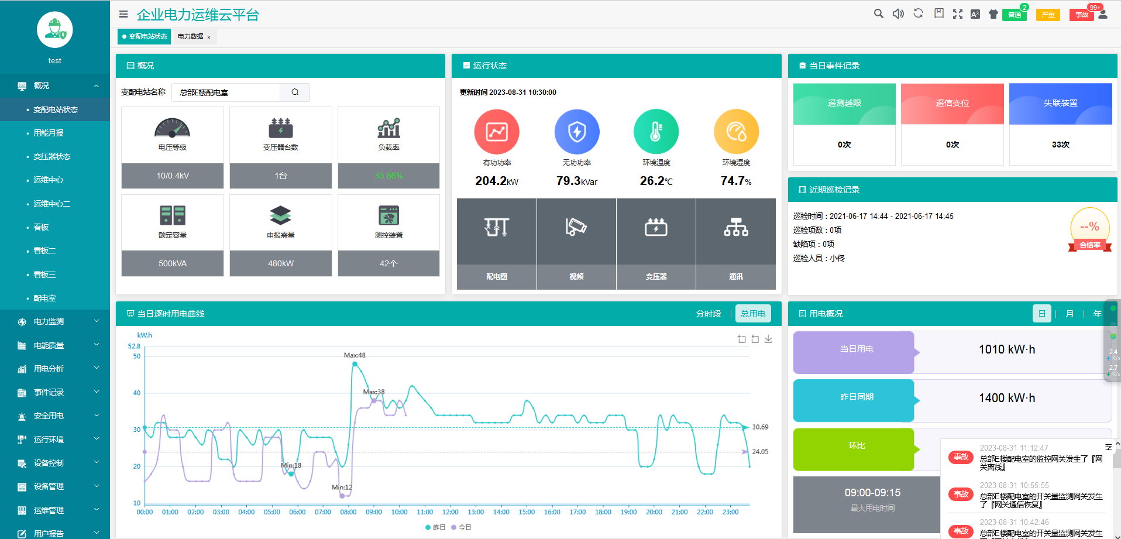Click the 环境温度 thermometer icon
The height and width of the screenshot is (539, 1121).
tap(656, 132)
